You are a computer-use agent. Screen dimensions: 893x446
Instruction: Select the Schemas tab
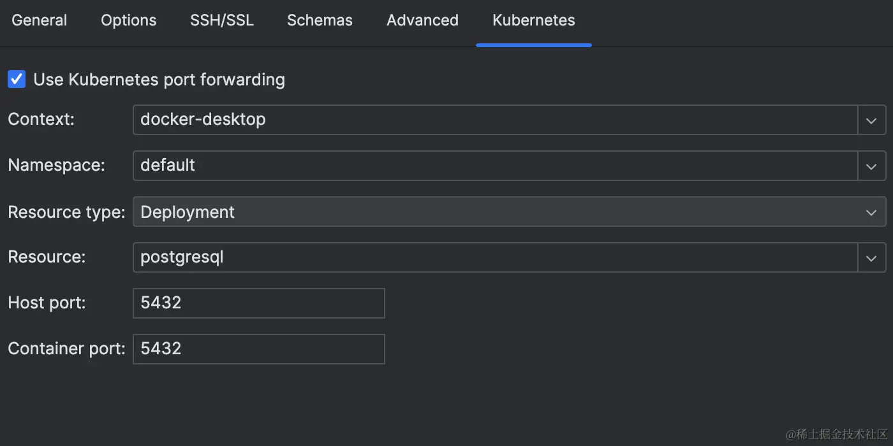[320, 20]
